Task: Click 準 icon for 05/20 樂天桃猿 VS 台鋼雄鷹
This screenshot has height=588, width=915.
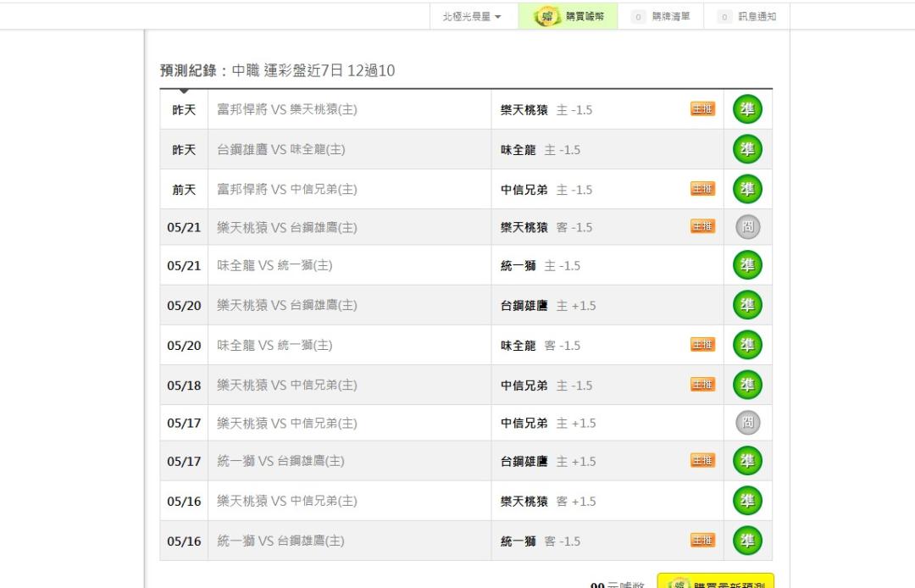Action: (747, 304)
